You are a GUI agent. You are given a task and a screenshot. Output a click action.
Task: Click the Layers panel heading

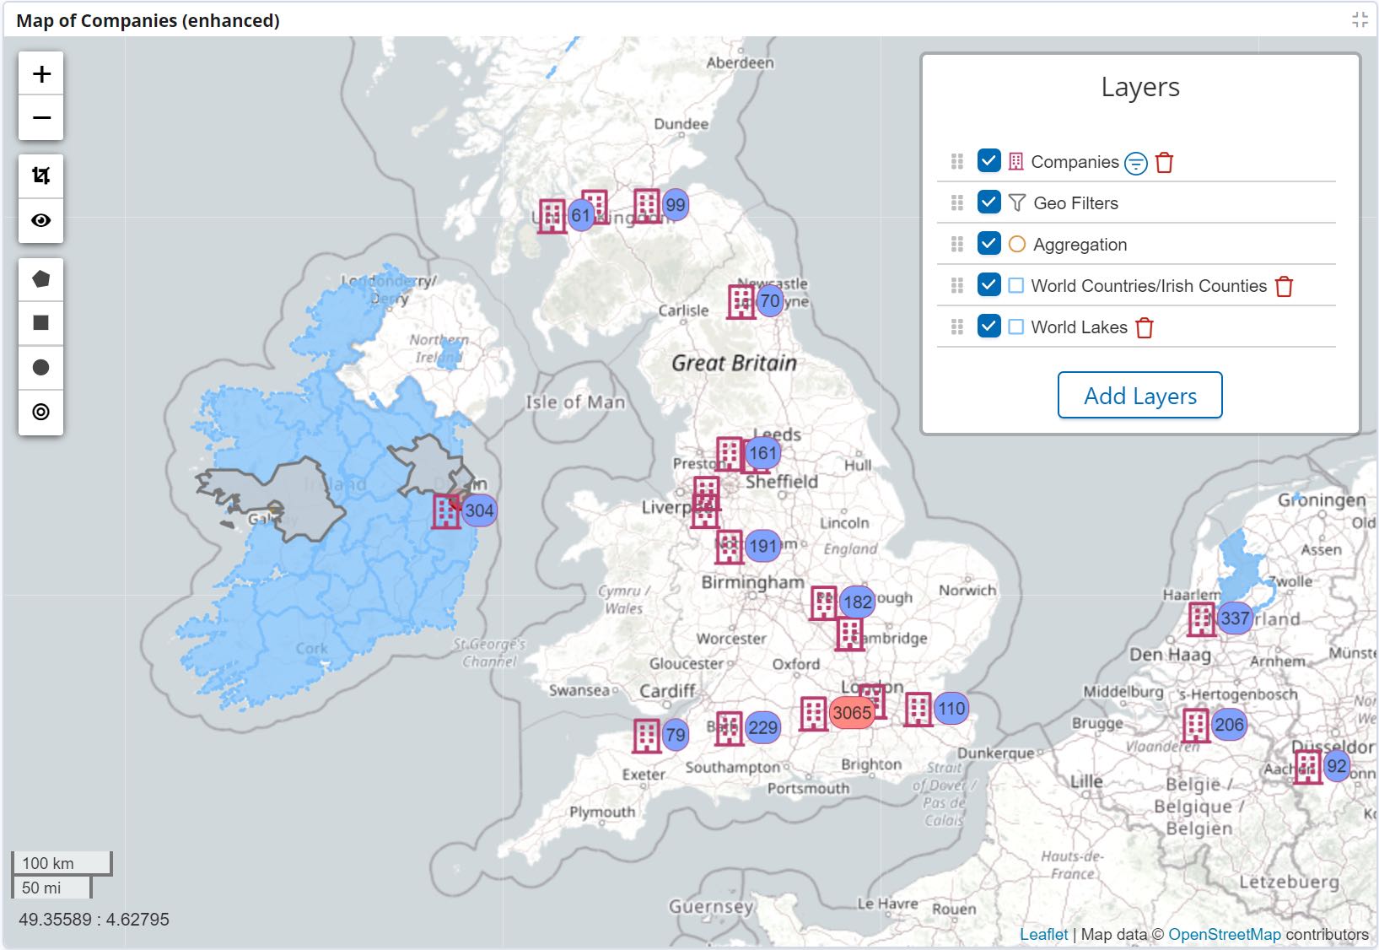click(1140, 87)
